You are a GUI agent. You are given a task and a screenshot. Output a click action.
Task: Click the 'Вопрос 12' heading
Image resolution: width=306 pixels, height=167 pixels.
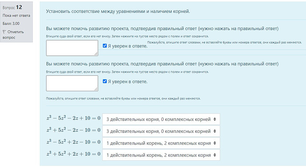(12, 8)
